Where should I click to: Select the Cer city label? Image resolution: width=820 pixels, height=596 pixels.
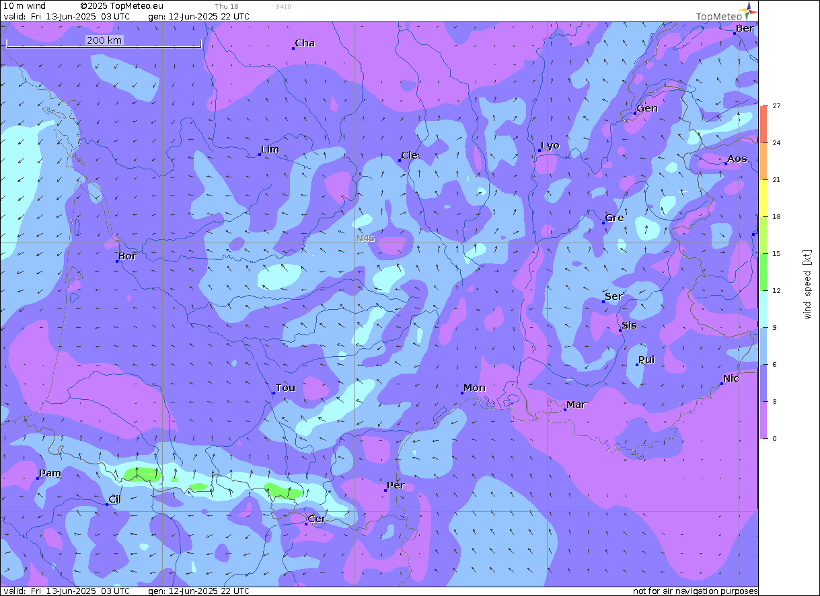316,519
